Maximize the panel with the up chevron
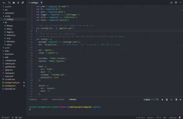The width and height of the screenshot is (183, 119). pyautogui.click(x=171, y=99)
